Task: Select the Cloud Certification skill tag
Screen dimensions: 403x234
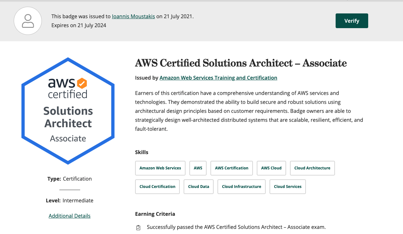Action: [x=157, y=187]
